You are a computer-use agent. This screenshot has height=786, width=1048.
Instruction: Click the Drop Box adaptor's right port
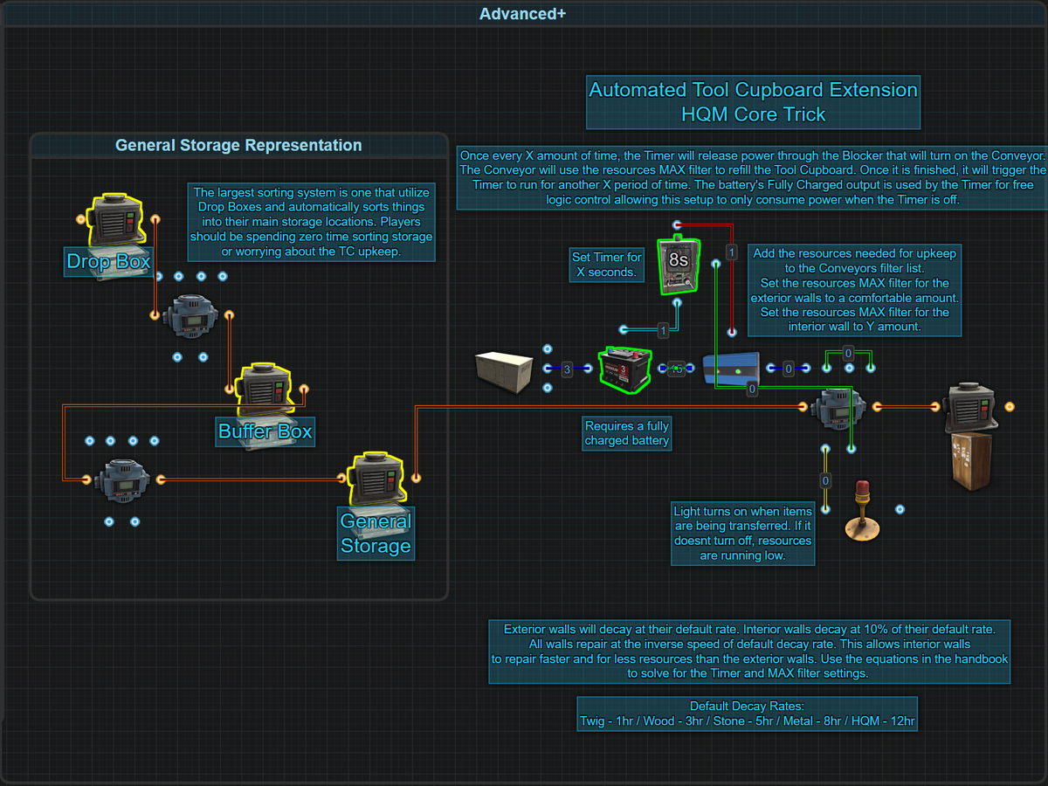tap(155, 218)
